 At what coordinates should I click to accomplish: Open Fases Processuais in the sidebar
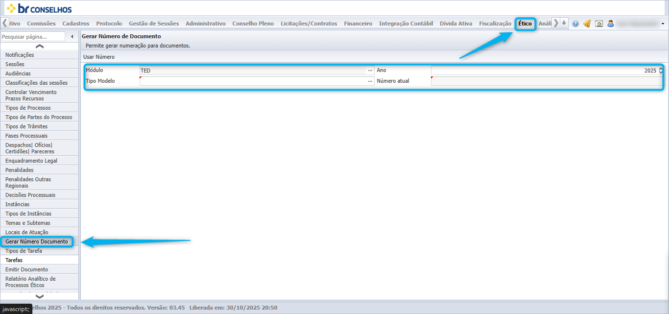pyautogui.click(x=39, y=136)
